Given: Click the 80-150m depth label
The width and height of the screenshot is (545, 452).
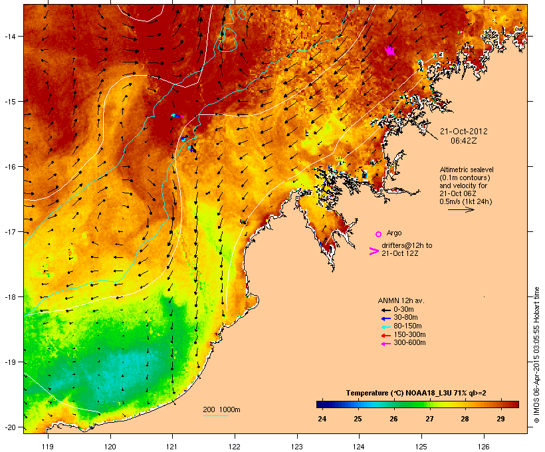Looking at the screenshot, I should [x=407, y=326].
